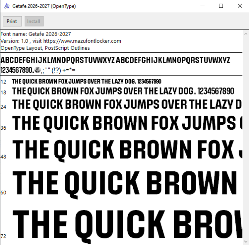Maximize the font viewer window
The image size is (249, 245).
click(221, 6)
